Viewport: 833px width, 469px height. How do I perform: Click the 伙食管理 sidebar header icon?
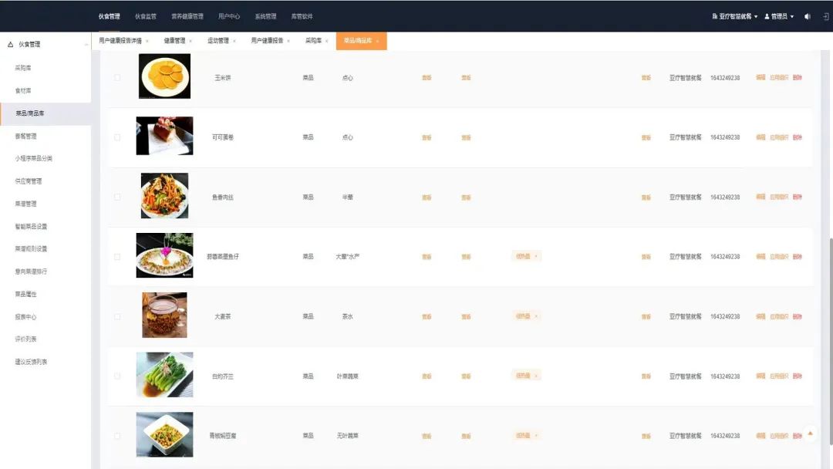click(x=10, y=45)
